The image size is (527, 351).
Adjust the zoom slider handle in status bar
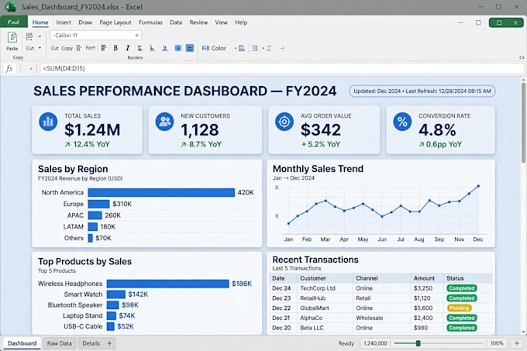click(x=418, y=343)
